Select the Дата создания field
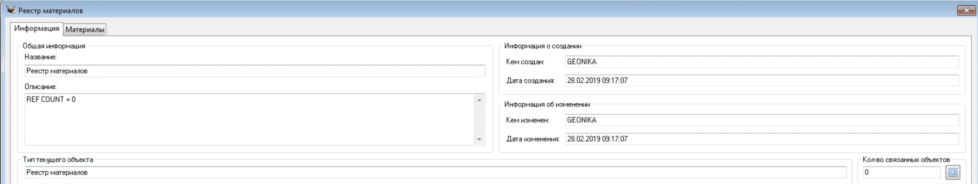This screenshot has height=184, width=978. [761, 81]
